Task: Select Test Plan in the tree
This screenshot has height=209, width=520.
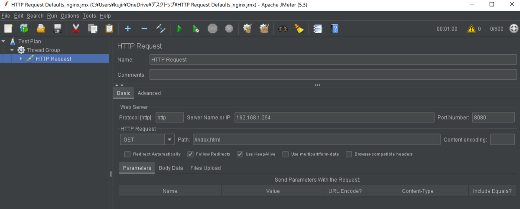Action: (29, 41)
